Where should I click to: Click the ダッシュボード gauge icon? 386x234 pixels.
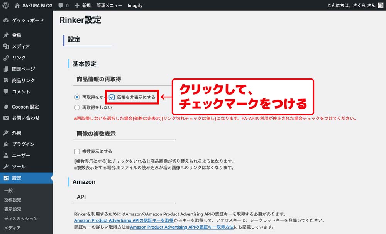(6, 20)
